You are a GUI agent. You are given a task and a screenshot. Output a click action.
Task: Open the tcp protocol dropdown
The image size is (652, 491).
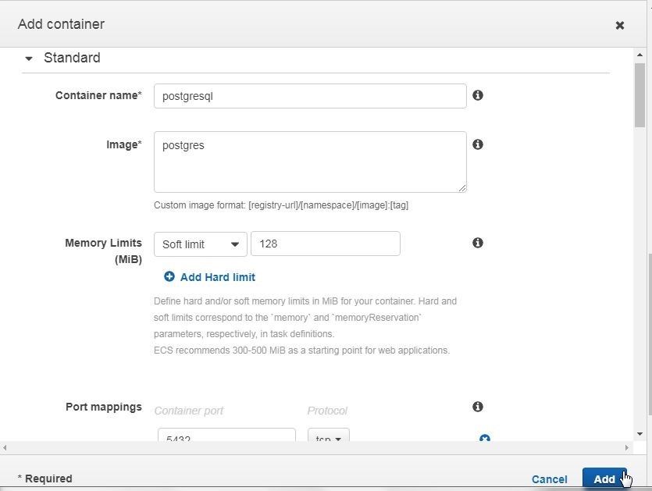coord(329,436)
